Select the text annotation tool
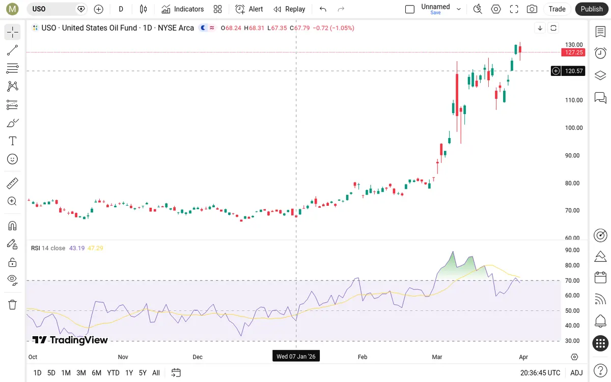 [x=13, y=141]
